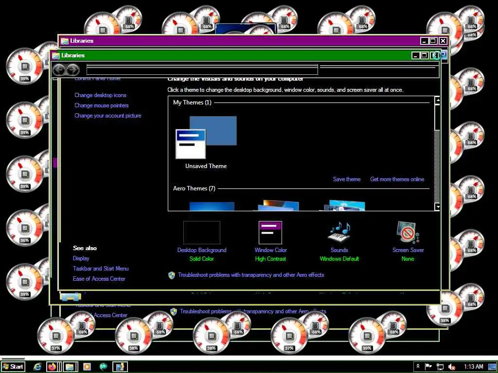Click the theme list's scroll down arrow
The height and width of the screenshot is (373, 498).
click(x=437, y=207)
